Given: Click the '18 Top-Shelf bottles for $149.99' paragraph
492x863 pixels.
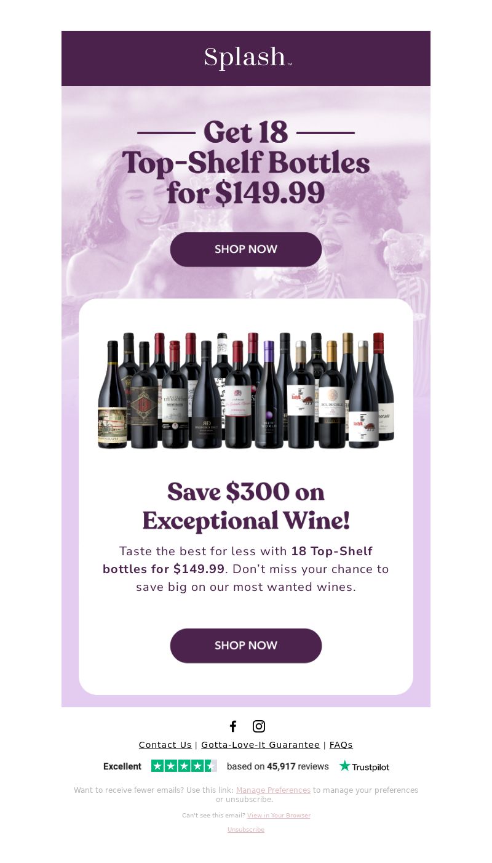Looking at the screenshot, I should pyautogui.click(x=246, y=569).
